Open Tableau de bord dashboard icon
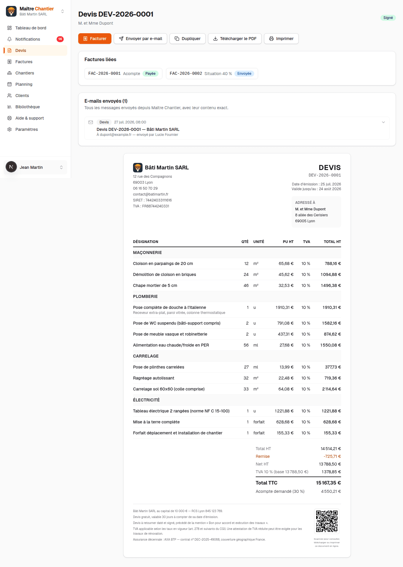The height and width of the screenshot is (567, 403). (x=9, y=28)
